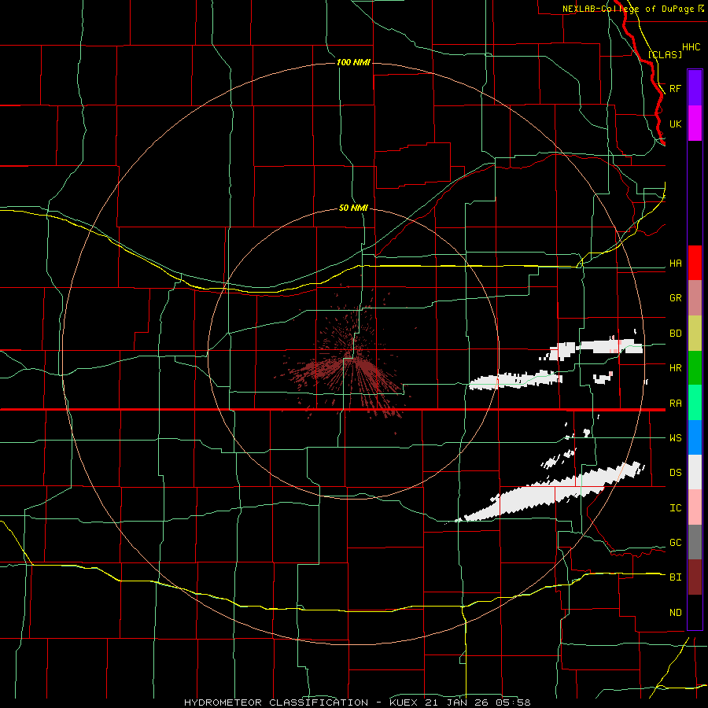Viewport: 708px width, 708px height.
Task: Click the WS legend label
Action: pos(676,437)
